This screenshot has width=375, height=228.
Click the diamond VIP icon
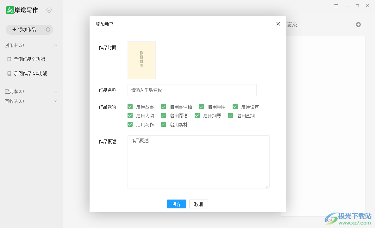tap(49, 10)
